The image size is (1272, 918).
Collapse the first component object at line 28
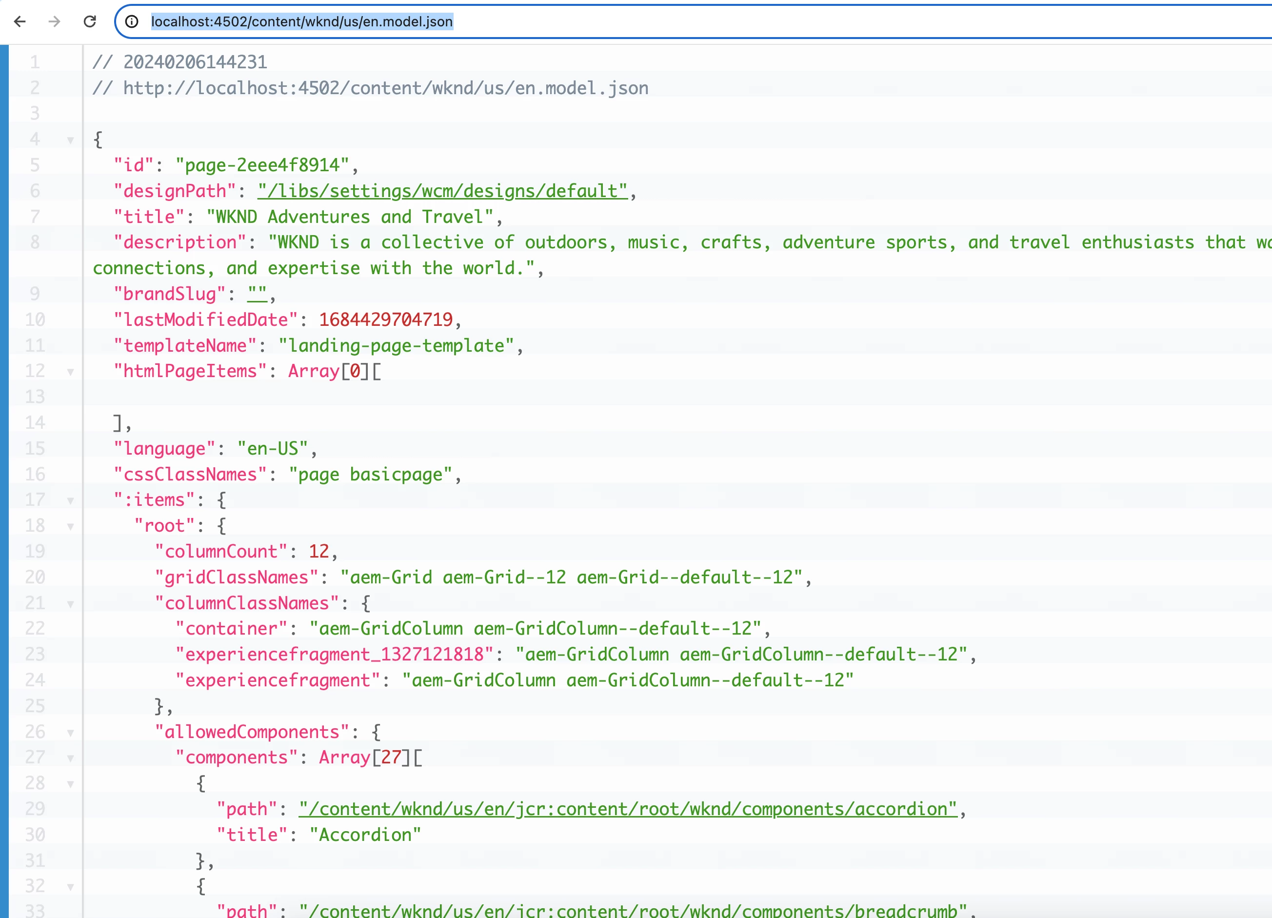click(x=71, y=784)
